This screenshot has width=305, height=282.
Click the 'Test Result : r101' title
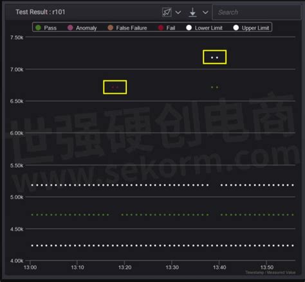[x=41, y=12]
